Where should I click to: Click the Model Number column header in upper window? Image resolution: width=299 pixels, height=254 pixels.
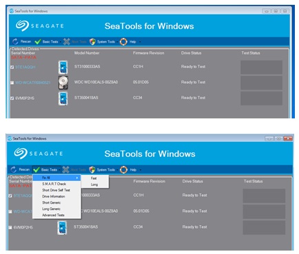(87, 53)
